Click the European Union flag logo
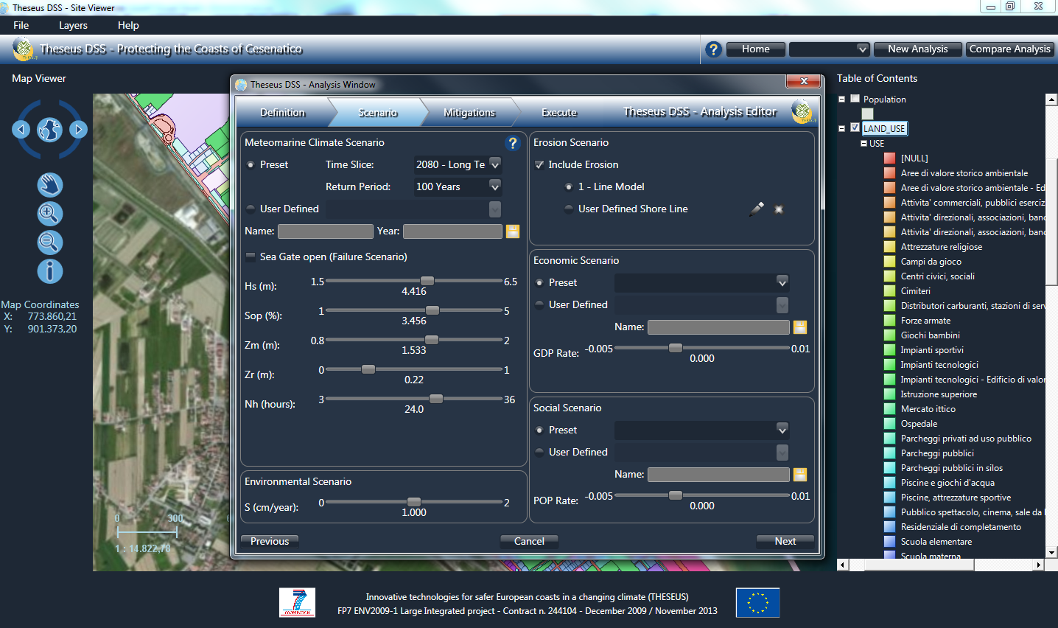This screenshot has height=628, width=1058. point(757,603)
